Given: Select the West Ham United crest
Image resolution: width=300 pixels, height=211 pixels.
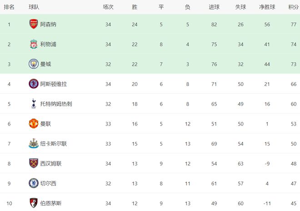Looking at the screenshot, I should (x=34, y=163).
